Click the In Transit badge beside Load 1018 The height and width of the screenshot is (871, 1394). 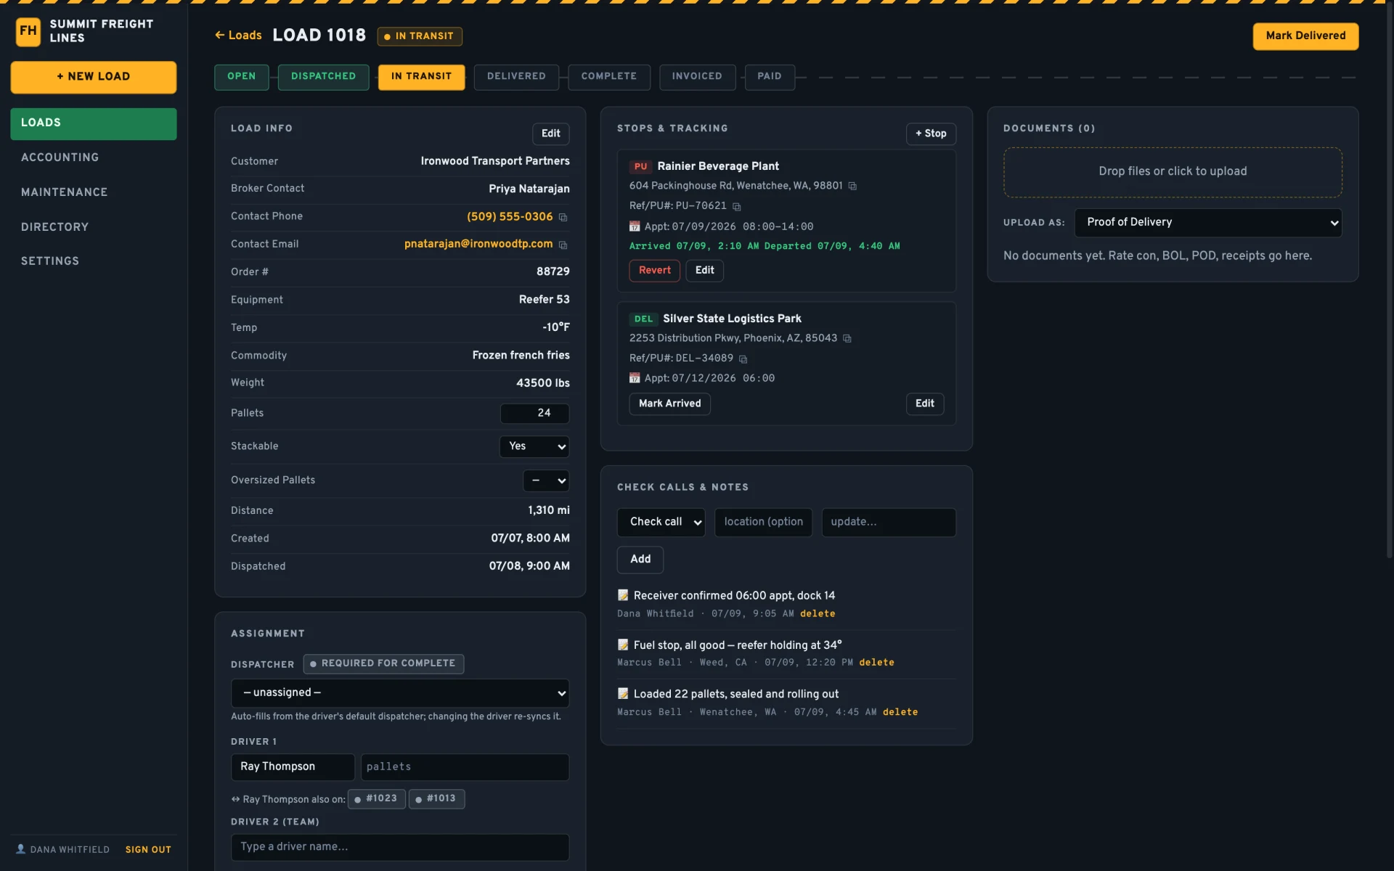420,36
